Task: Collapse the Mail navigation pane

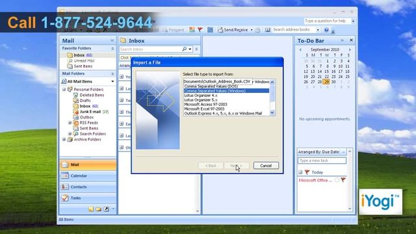Action: [112, 40]
